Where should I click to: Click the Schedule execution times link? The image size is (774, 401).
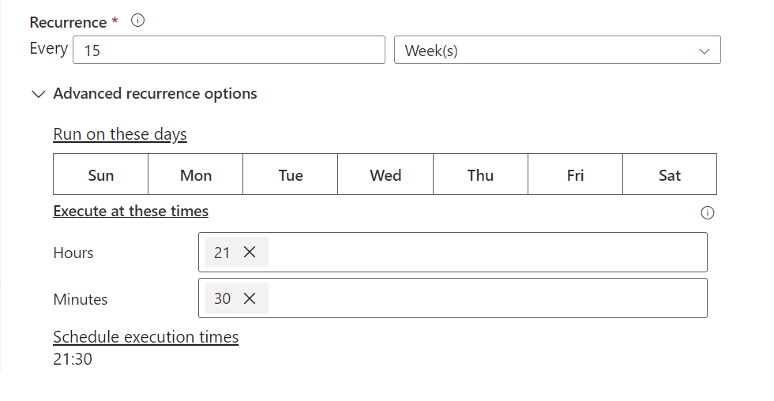(x=145, y=337)
